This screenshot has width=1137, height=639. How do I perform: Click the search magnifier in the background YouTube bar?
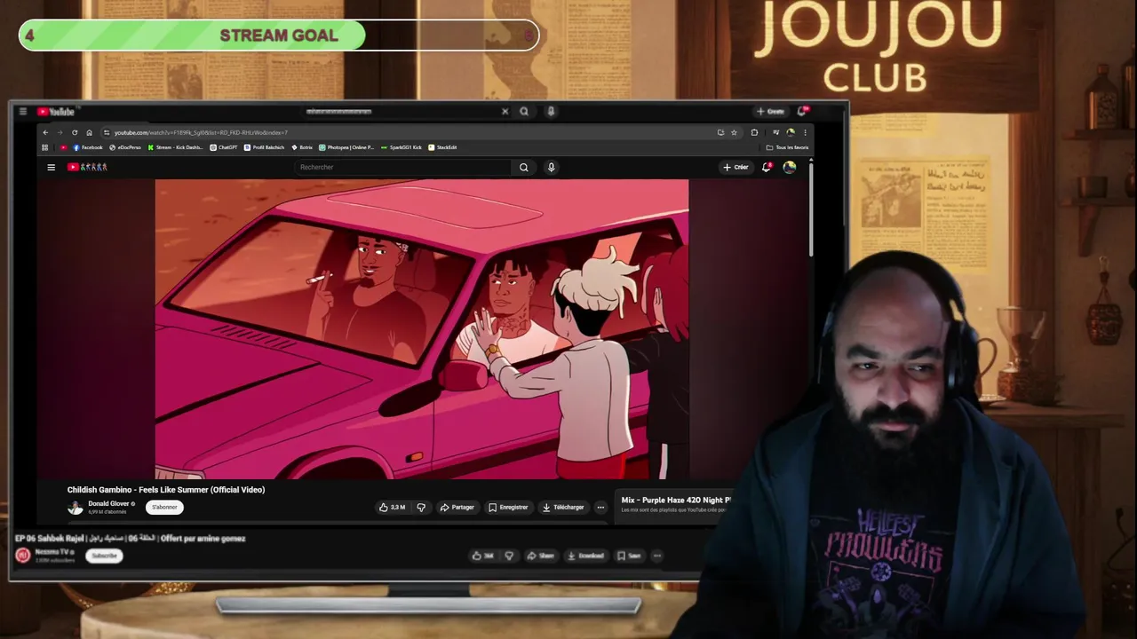click(524, 112)
